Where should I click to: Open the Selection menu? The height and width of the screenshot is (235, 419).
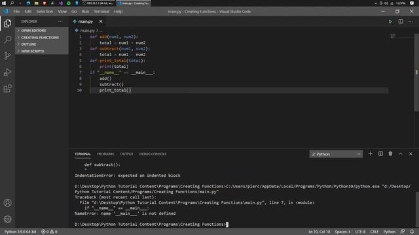tap(45, 12)
